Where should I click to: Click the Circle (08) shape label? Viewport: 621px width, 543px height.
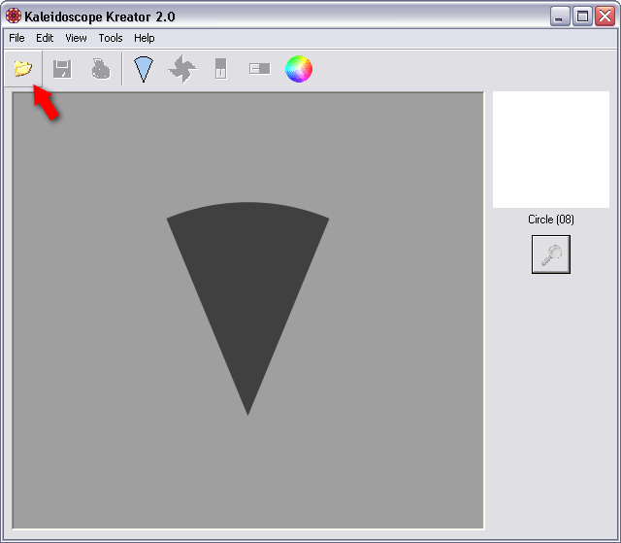point(551,220)
